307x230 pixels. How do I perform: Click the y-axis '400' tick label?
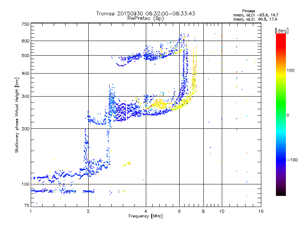(x=25, y=74)
